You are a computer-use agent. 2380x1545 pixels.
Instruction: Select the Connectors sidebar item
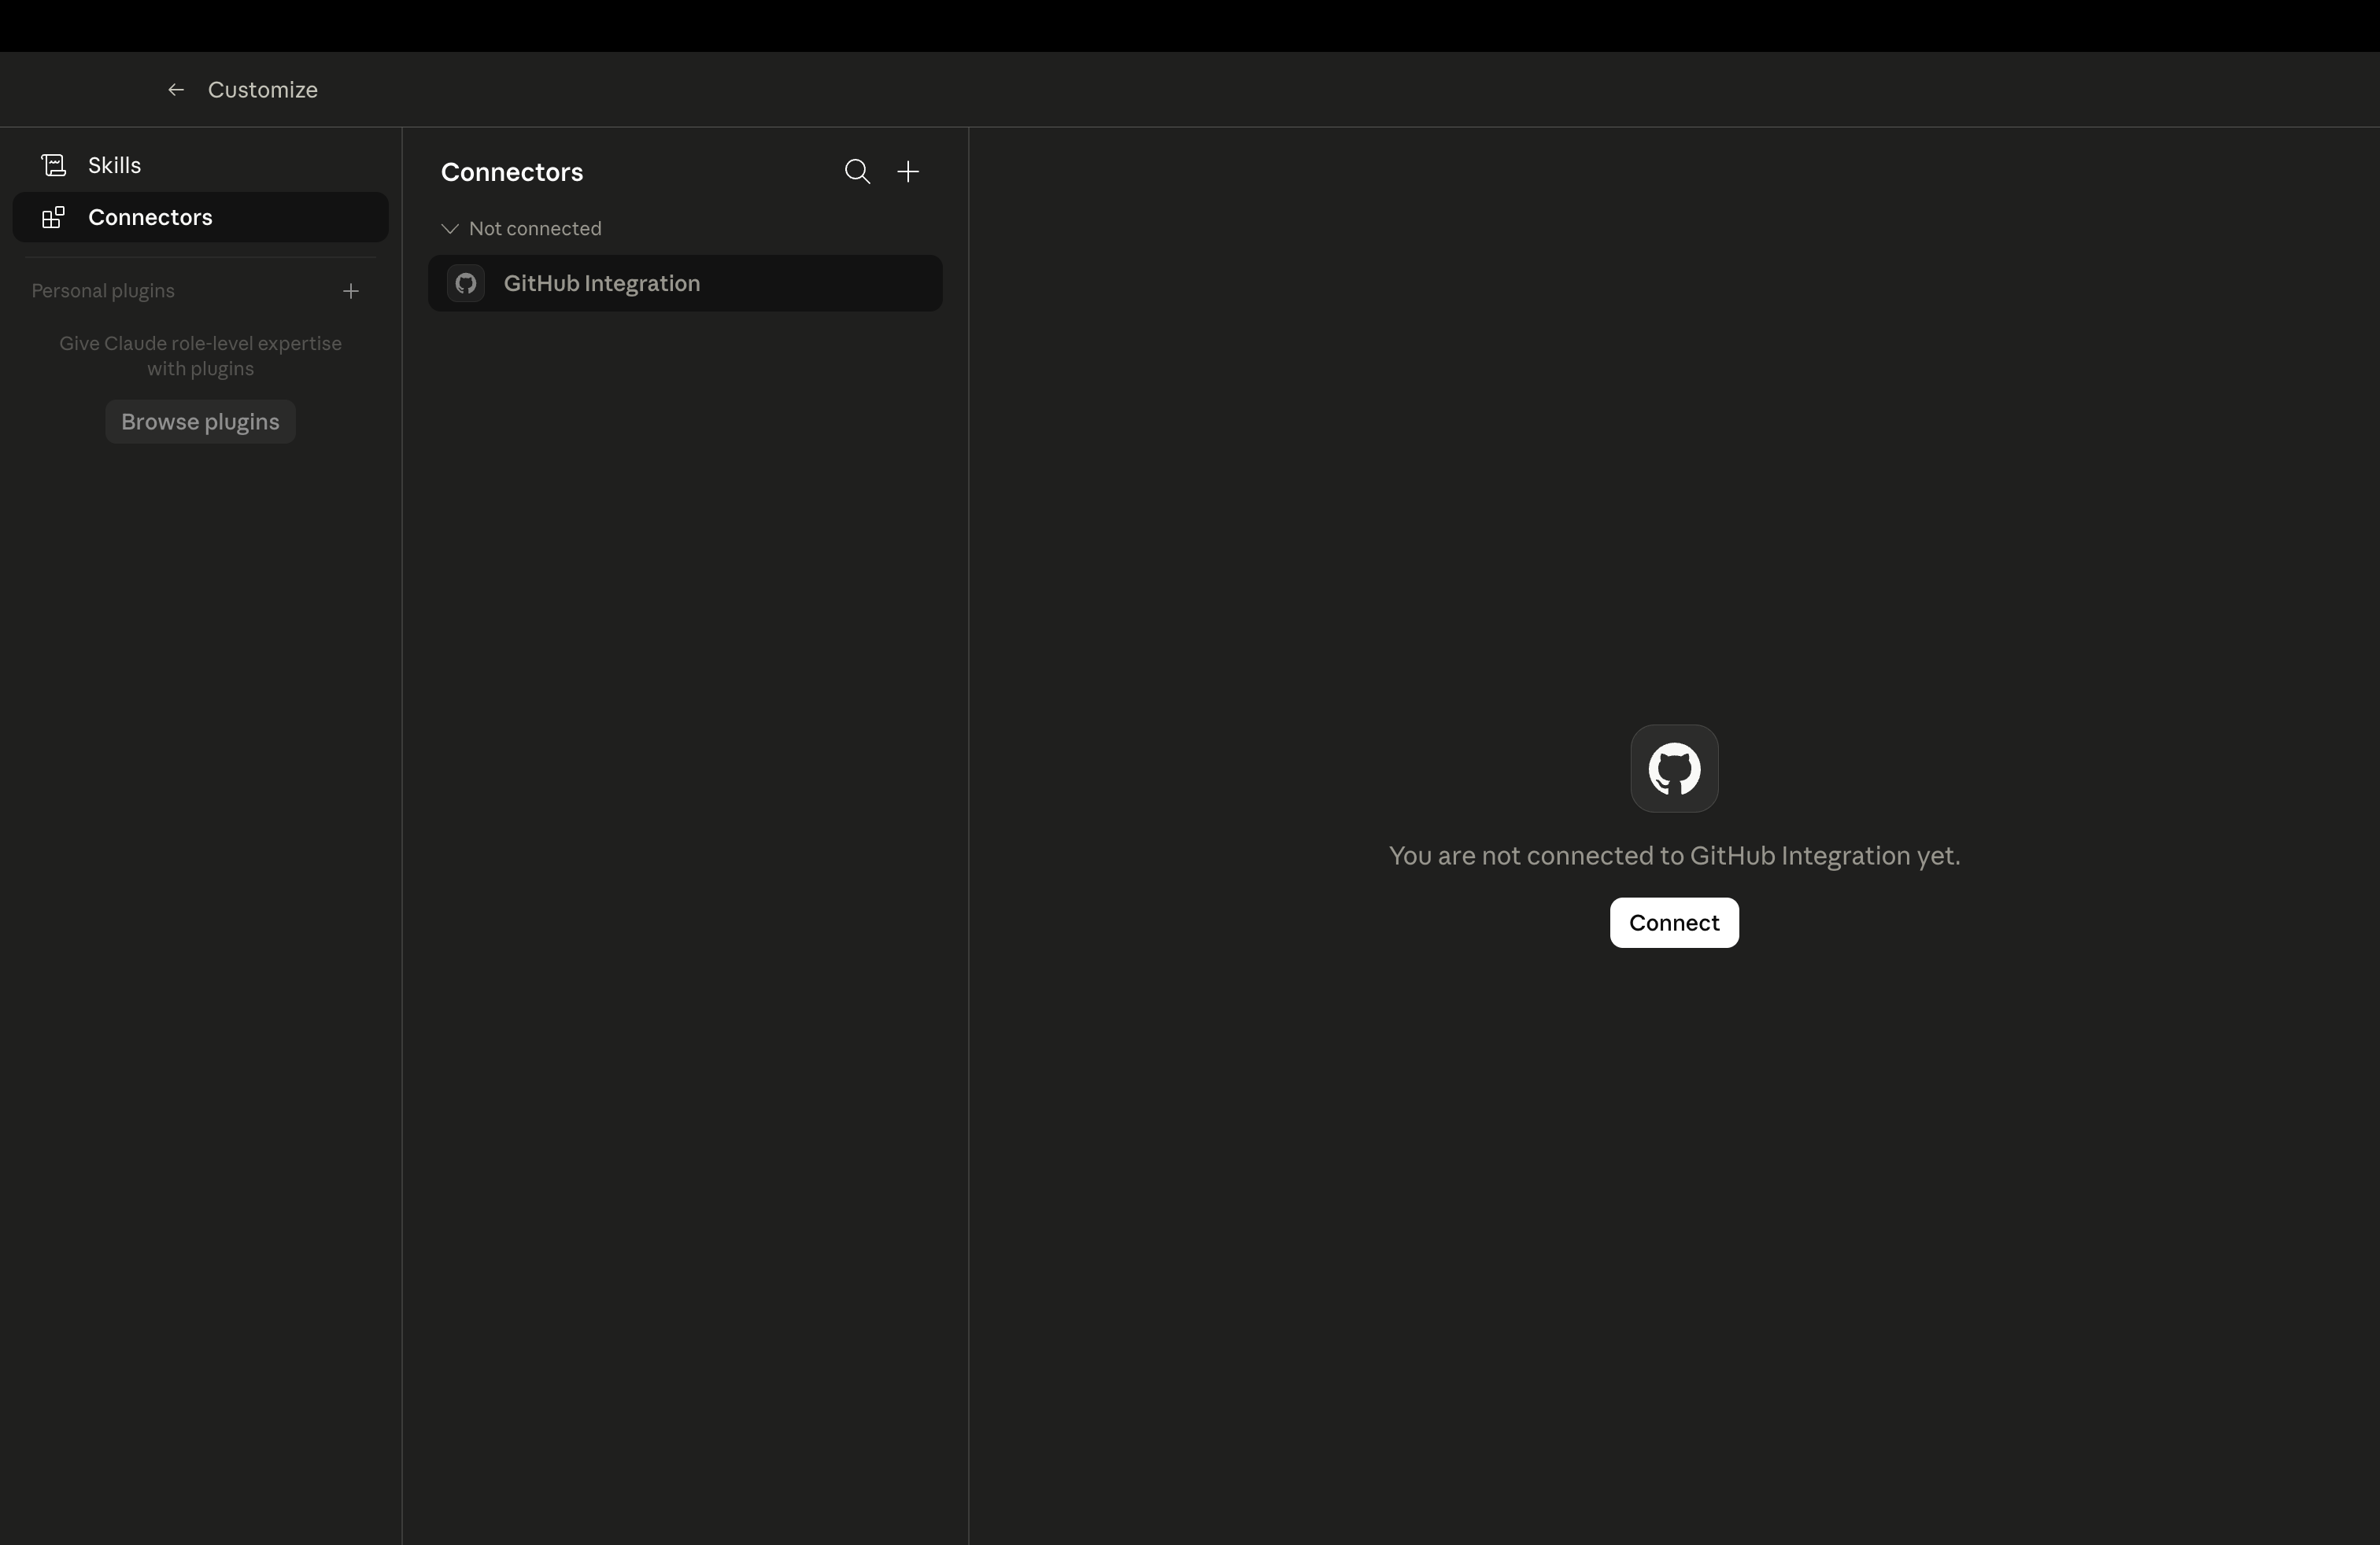point(200,217)
